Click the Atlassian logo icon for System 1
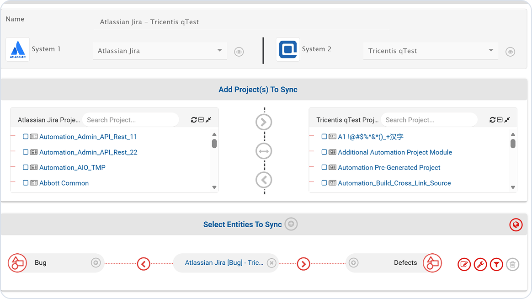 click(18, 49)
